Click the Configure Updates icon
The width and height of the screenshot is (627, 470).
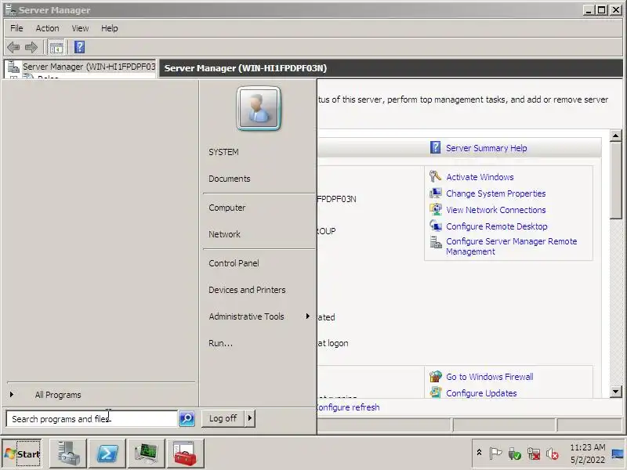(435, 392)
